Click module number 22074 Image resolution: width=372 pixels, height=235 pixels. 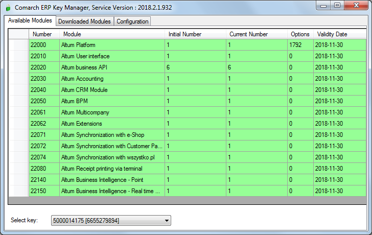[x=44, y=157]
